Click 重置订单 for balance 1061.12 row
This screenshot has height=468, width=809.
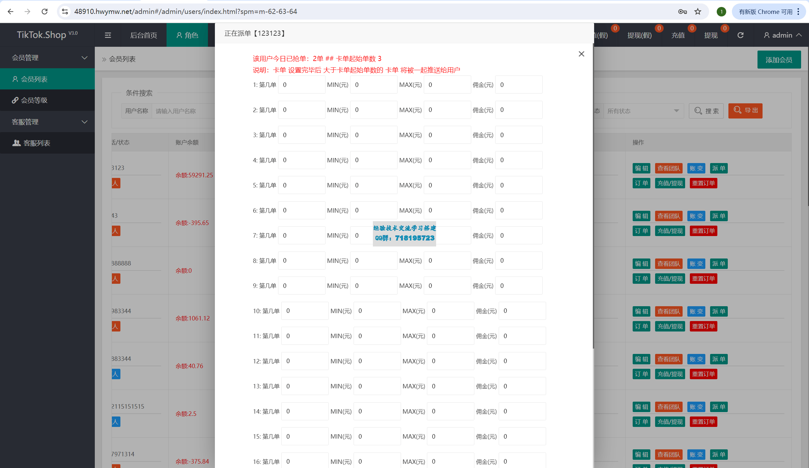tap(703, 326)
